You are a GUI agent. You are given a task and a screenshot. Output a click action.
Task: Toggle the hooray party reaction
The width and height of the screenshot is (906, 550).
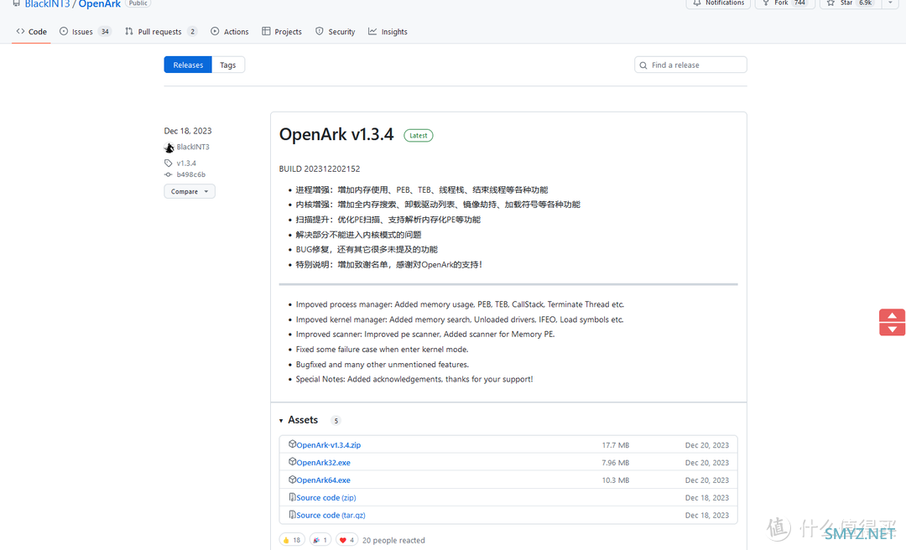click(320, 540)
